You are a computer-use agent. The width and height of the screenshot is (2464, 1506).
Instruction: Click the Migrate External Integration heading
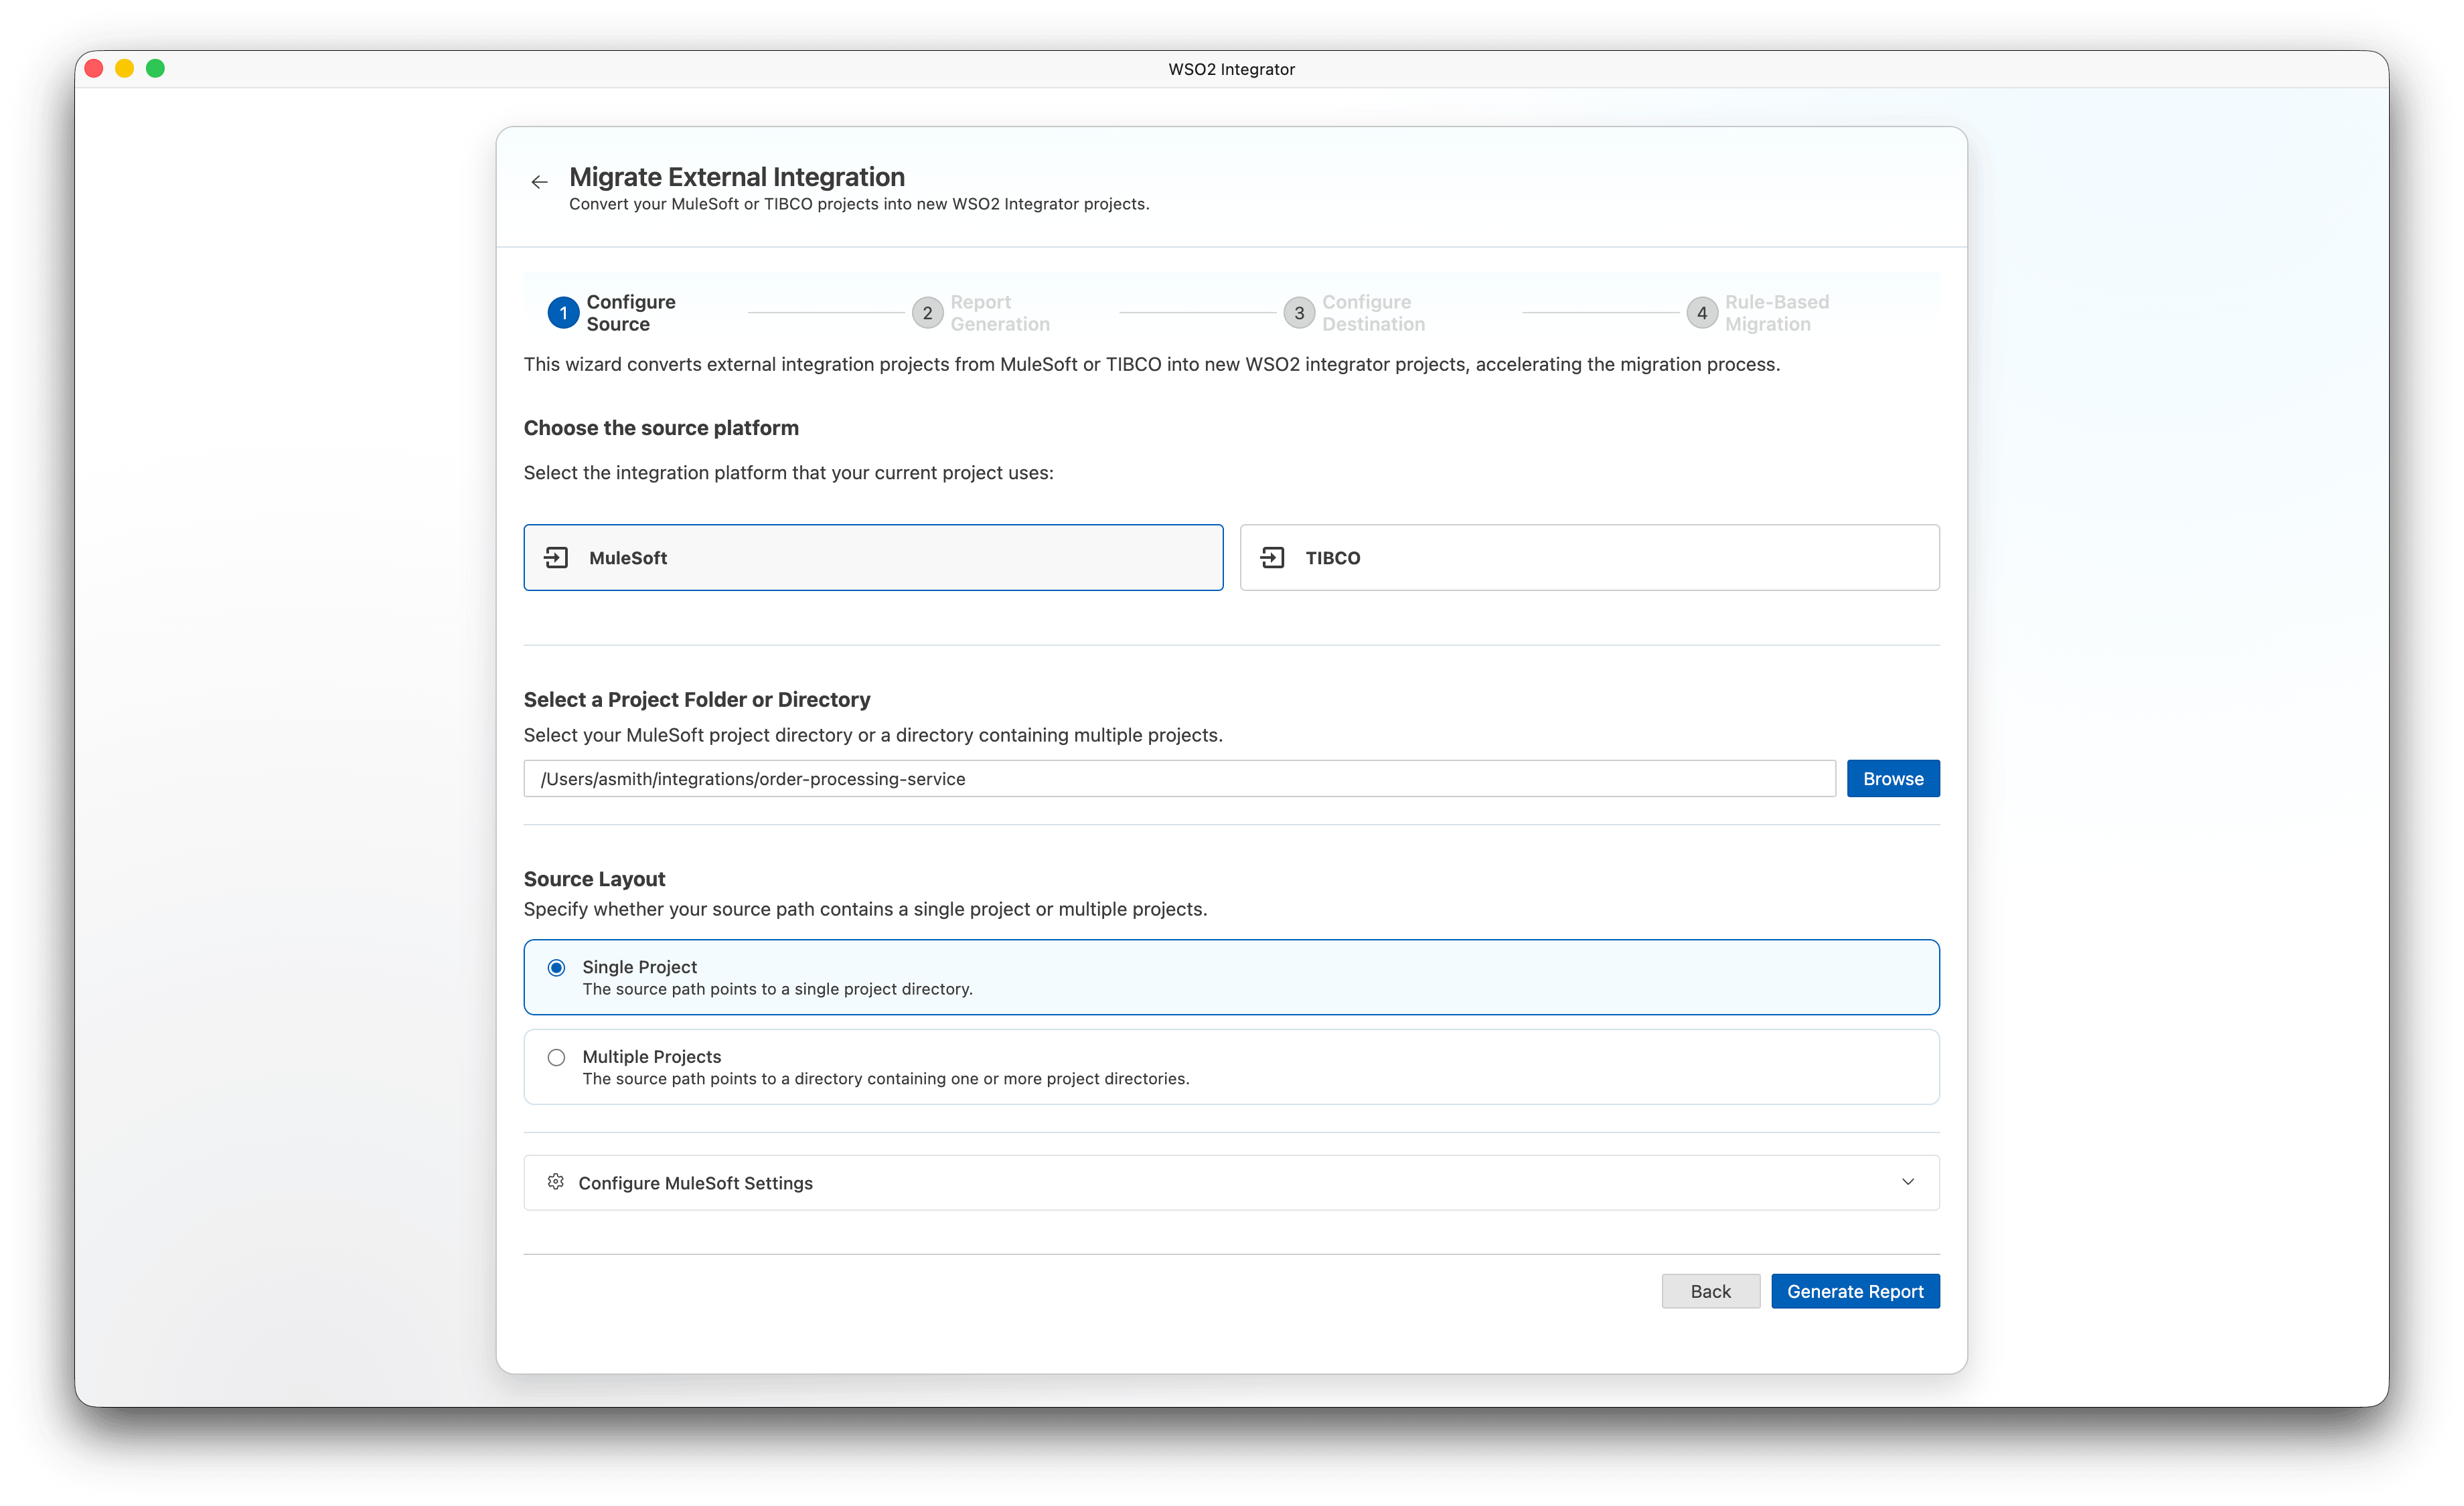(737, 177)
